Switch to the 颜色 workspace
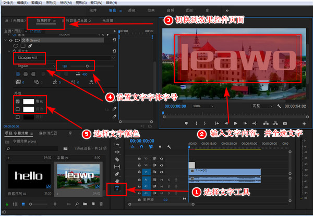This screenshot has height=216, width=313. click(131, 10)
